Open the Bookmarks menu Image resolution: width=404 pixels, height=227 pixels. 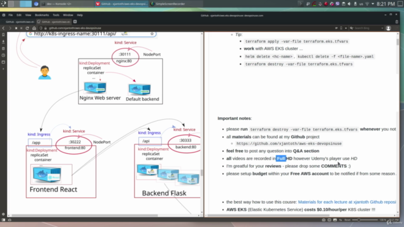(x=42, y=15)
